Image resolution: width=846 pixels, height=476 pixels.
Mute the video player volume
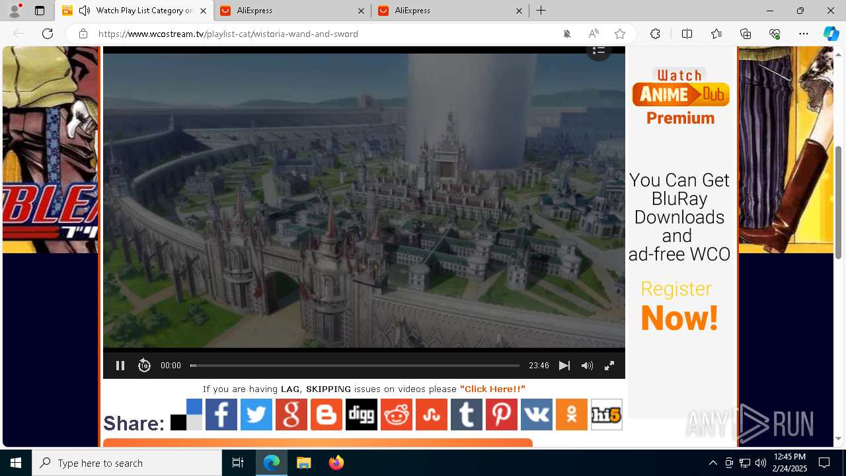point(587,366)
